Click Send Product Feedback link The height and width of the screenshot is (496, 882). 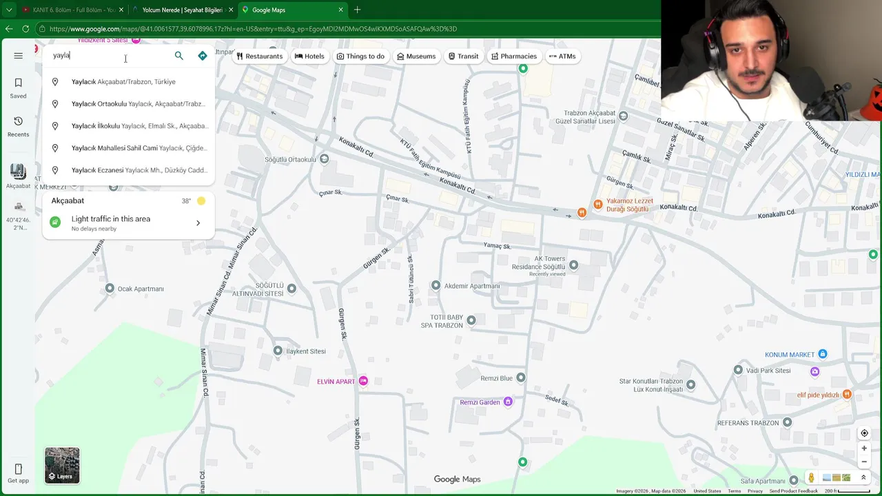[x=794, y=491]
